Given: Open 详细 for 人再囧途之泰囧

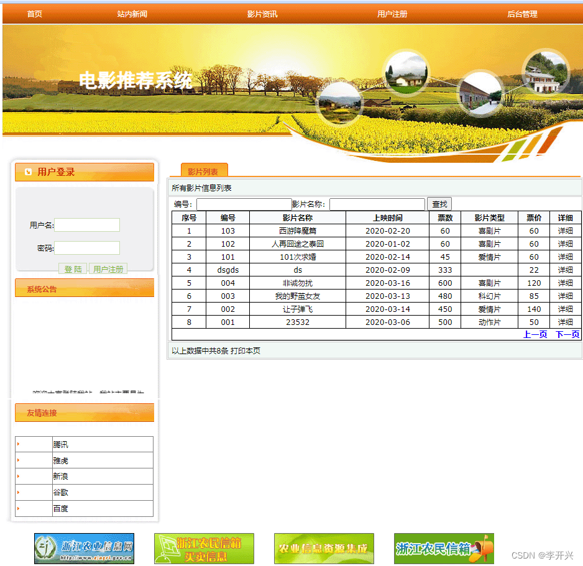Looking at the screenshot, I should [565, 244].
